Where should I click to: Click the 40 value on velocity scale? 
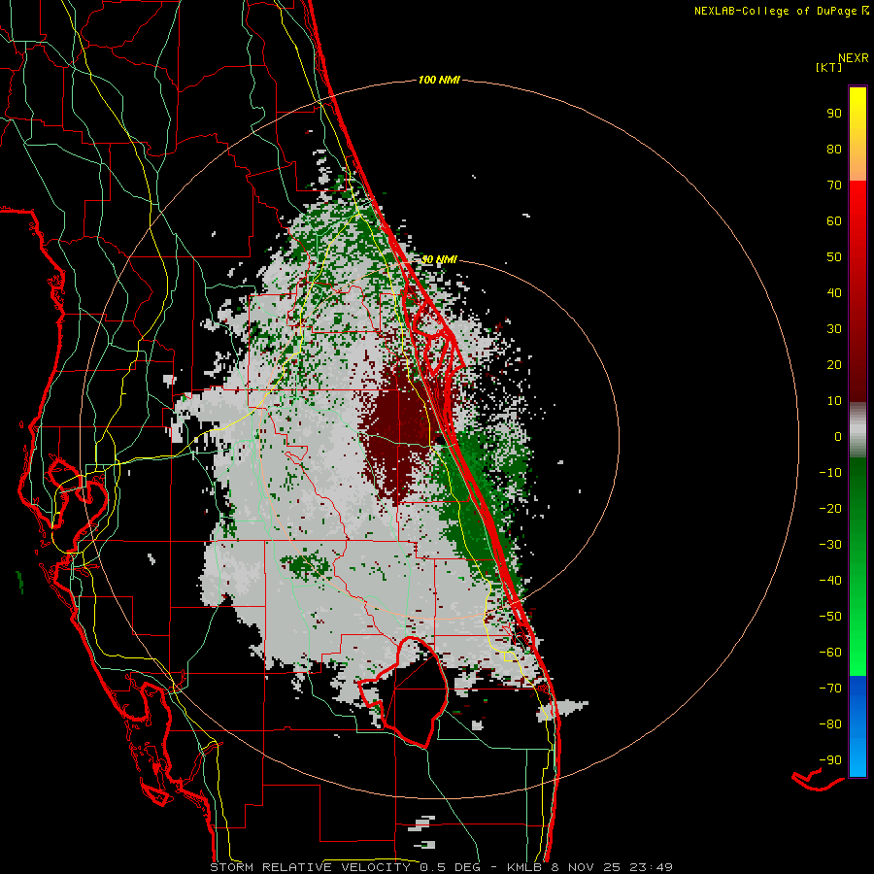[834, 293]
